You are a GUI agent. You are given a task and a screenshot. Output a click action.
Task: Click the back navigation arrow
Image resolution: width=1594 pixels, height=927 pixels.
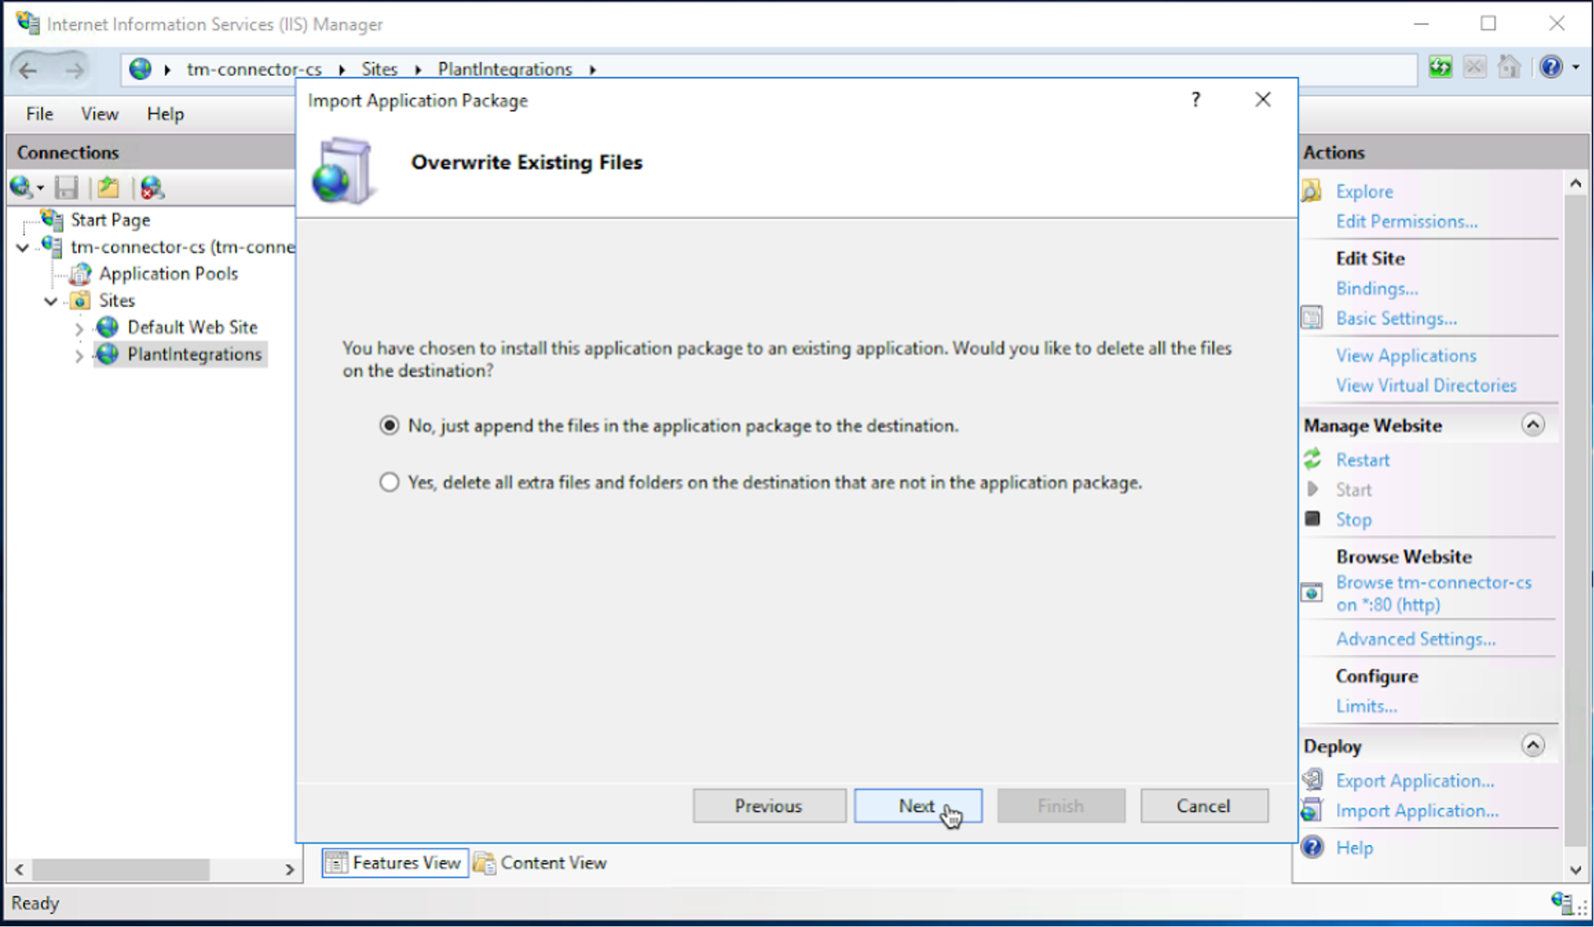click(29, 69)
